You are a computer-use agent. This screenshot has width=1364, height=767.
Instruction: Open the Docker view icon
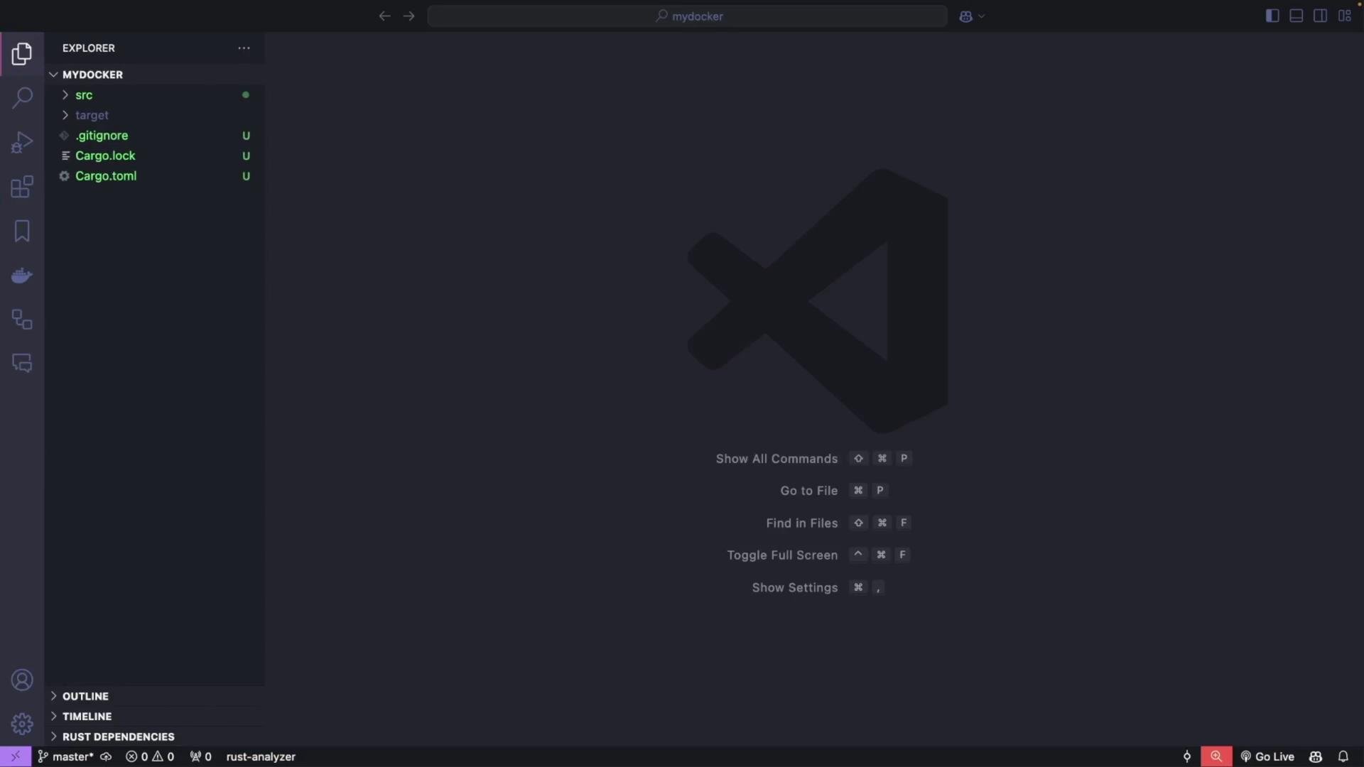click(22, 276)
